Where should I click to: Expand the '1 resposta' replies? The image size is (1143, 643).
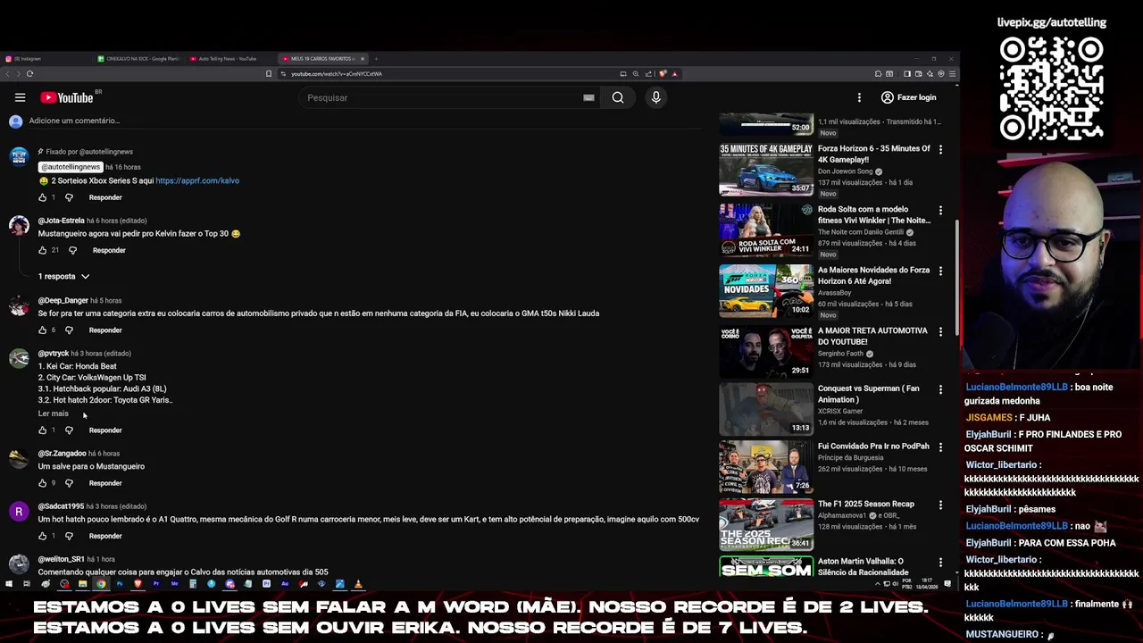tap(63, 276)
